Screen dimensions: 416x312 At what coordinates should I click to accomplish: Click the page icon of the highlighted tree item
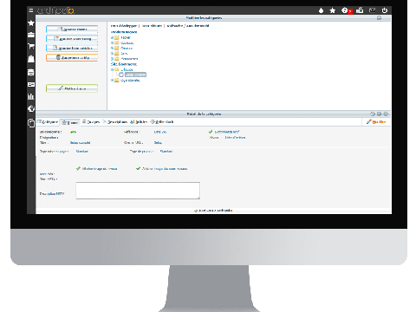pos(121,75)
